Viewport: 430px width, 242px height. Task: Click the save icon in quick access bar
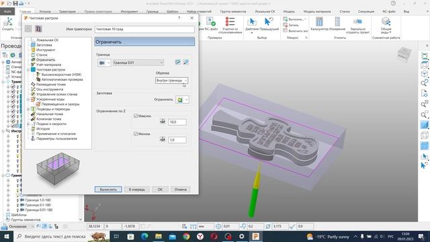15,3
